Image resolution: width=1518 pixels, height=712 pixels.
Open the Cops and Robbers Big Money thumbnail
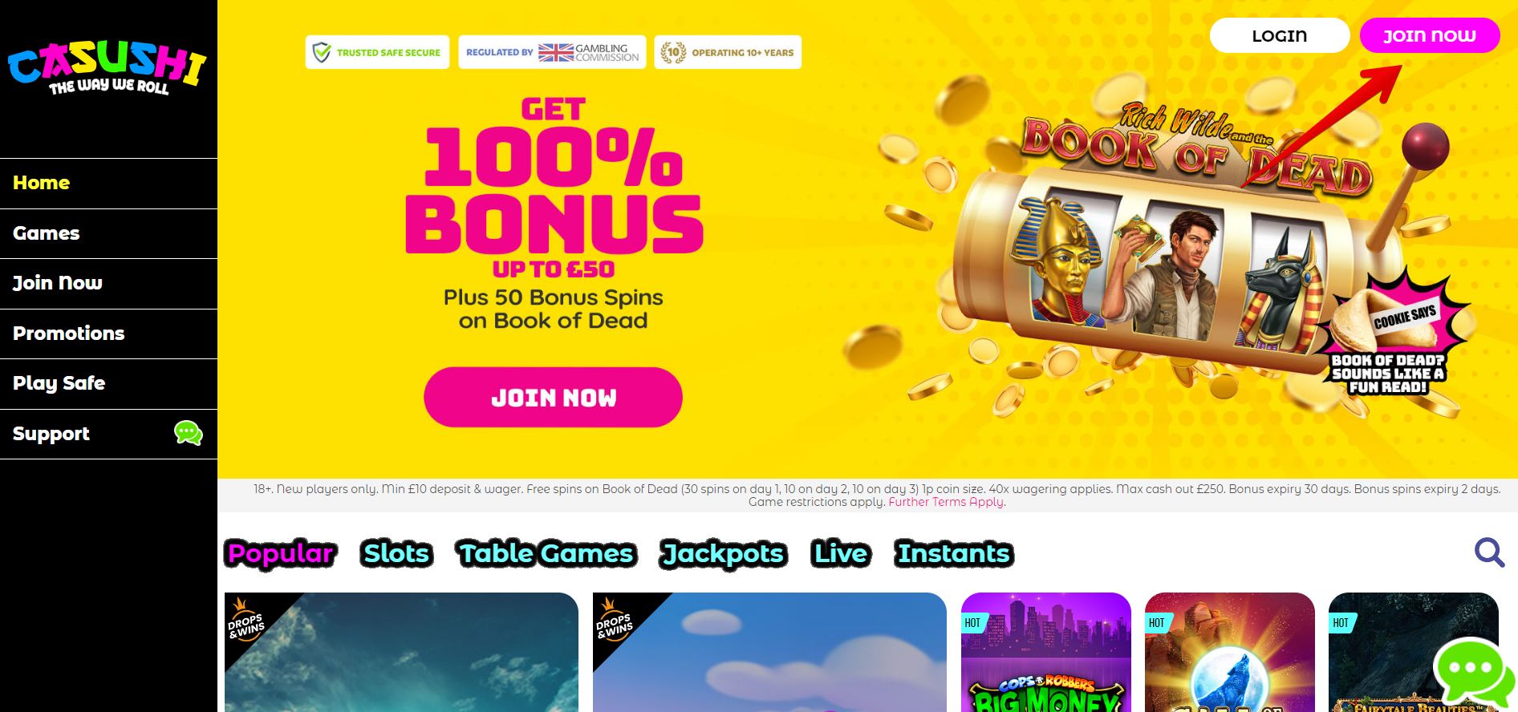point(1046,652)
